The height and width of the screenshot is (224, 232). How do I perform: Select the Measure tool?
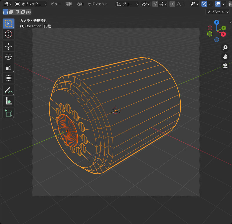(8, 101)
